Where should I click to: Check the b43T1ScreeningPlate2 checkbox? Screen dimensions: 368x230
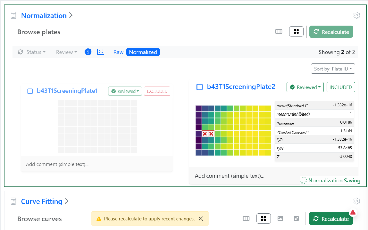[x=199, y=87]
